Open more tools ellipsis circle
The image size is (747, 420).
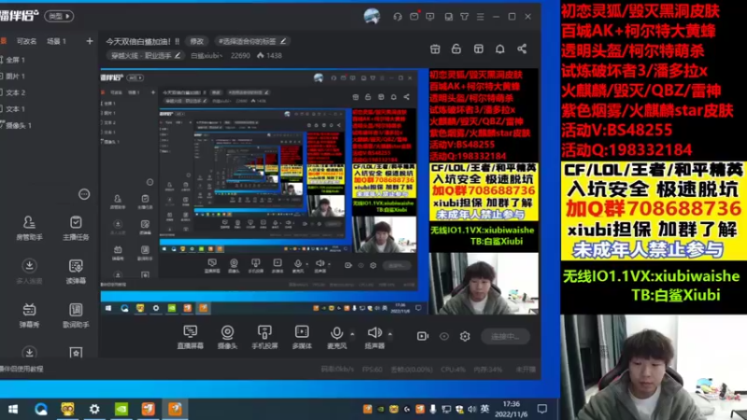[x=84, y=194]
